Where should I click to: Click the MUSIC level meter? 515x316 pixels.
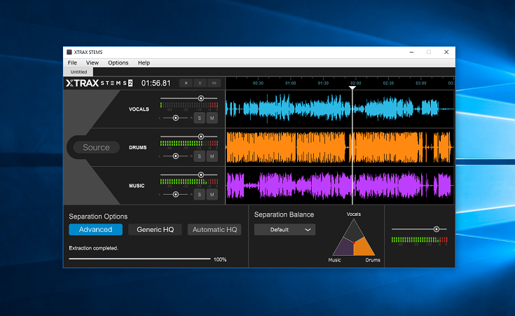click(x=189, y=181)
